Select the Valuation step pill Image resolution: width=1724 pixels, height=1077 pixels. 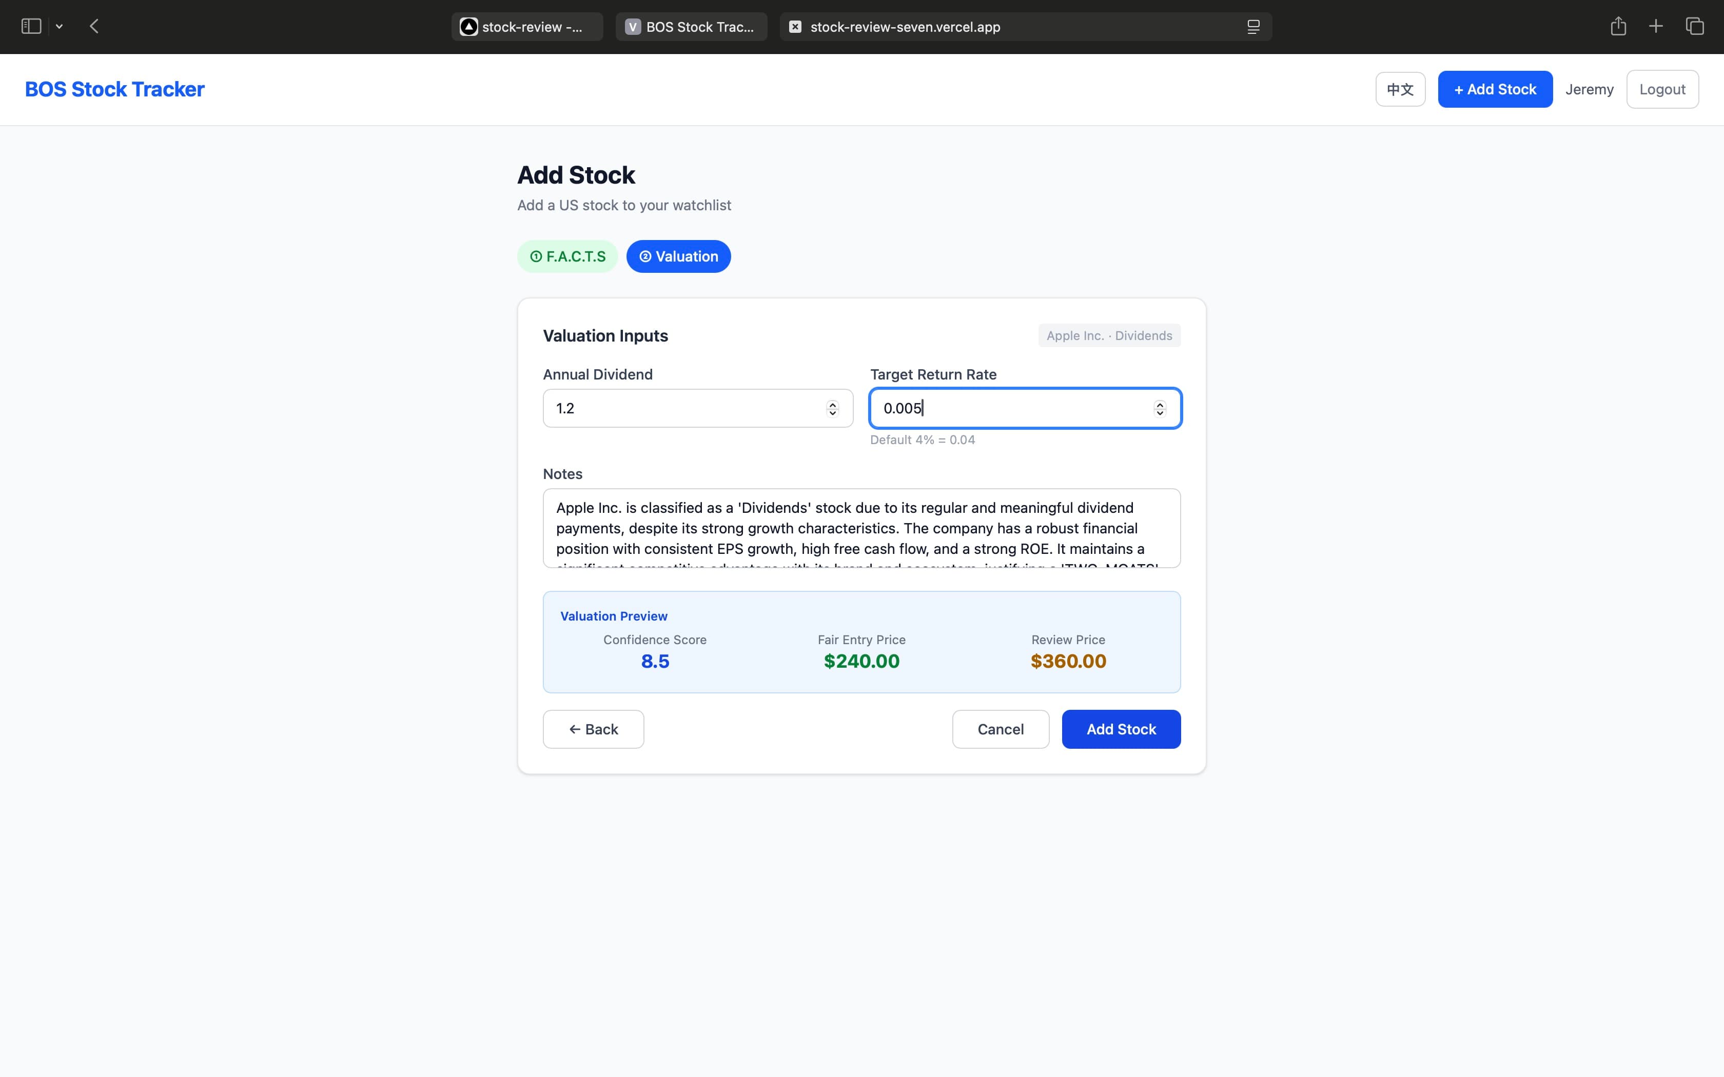(x=678, y=256)
